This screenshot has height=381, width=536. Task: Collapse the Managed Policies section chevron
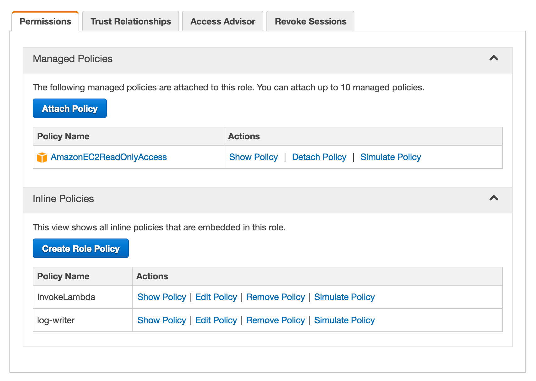coord(494,58)
